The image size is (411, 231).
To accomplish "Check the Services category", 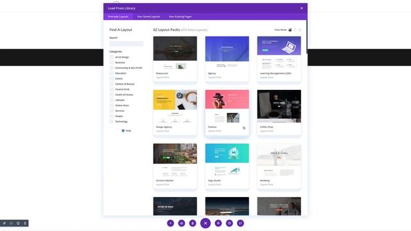I will click(x=112, y=111).
